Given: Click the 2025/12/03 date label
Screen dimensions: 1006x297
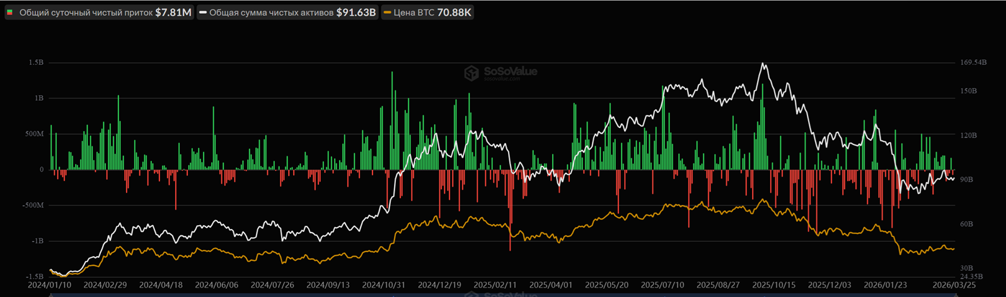Looking at the screenshot, I should [x=830, y=285].
